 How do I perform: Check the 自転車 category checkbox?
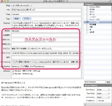pyautogui.click(x=87, y=32)
